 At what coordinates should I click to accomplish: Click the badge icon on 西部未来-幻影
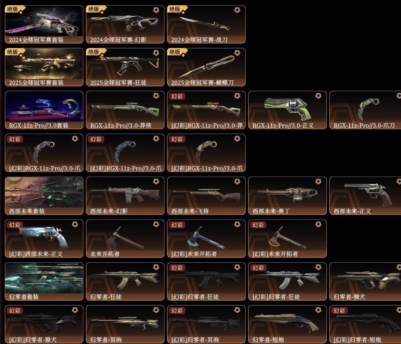pos(156,182)
